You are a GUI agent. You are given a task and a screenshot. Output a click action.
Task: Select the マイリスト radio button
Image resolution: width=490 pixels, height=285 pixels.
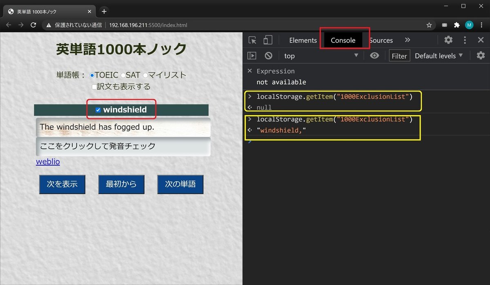tap(145, 76)
